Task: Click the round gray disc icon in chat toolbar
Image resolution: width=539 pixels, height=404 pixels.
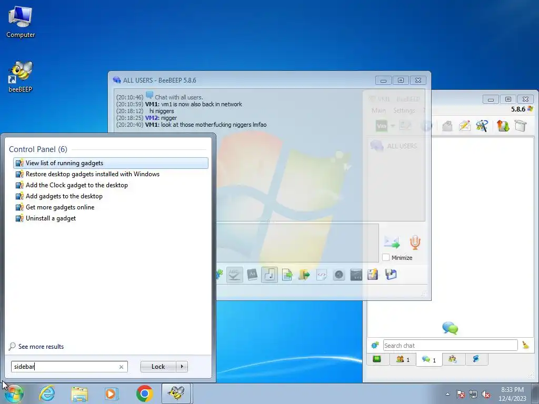Action: (x=339, y=275)
